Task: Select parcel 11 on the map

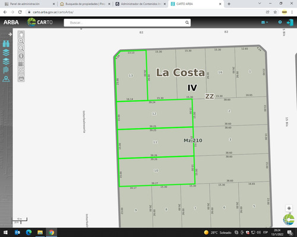Action: (x=155, y=142)
